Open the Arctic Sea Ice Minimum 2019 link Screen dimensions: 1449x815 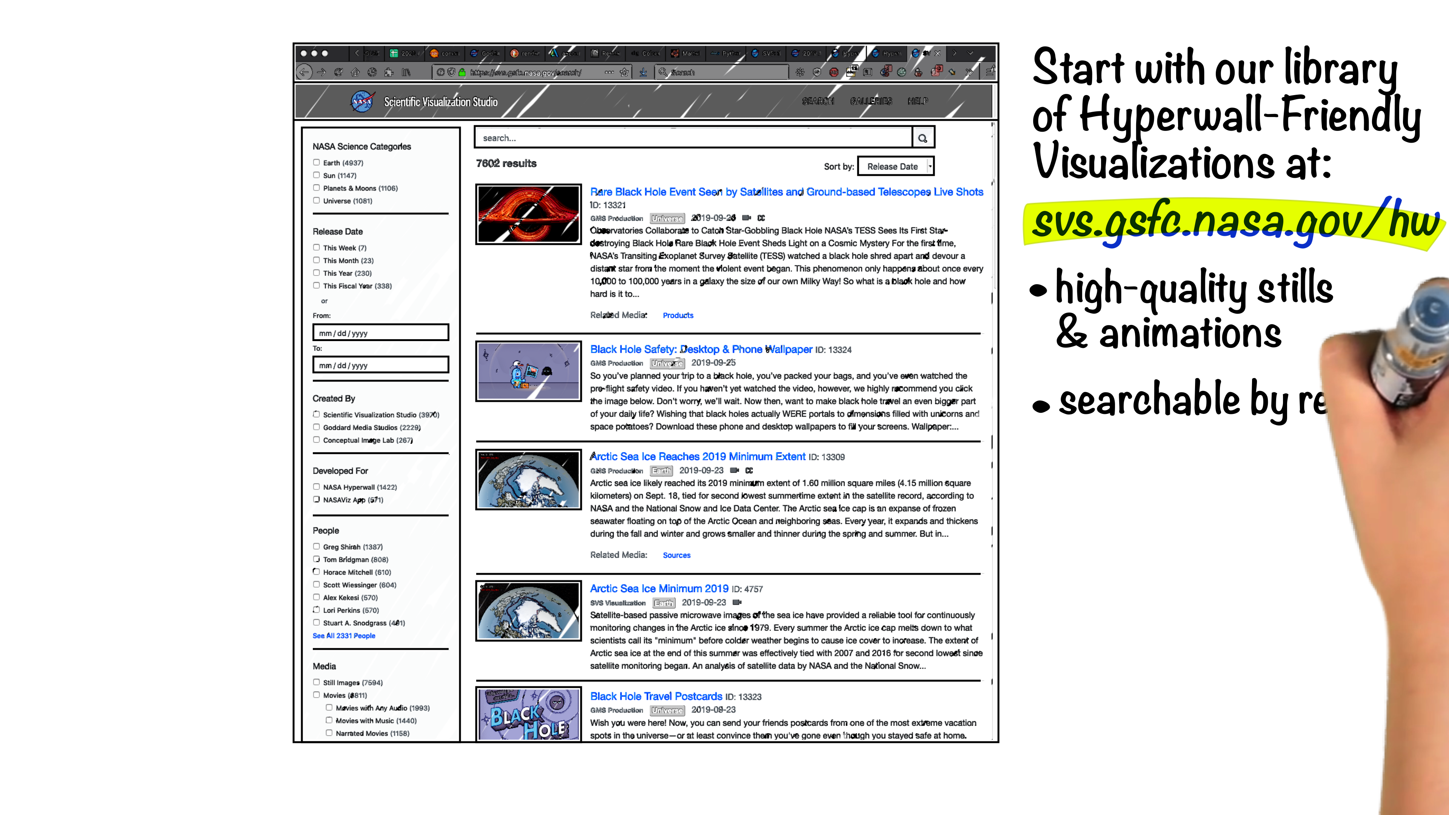pos(659,589)
